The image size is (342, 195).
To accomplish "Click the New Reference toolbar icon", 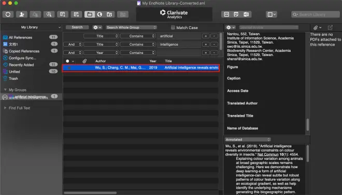I will pyautogui.click(x=76, y=15).
